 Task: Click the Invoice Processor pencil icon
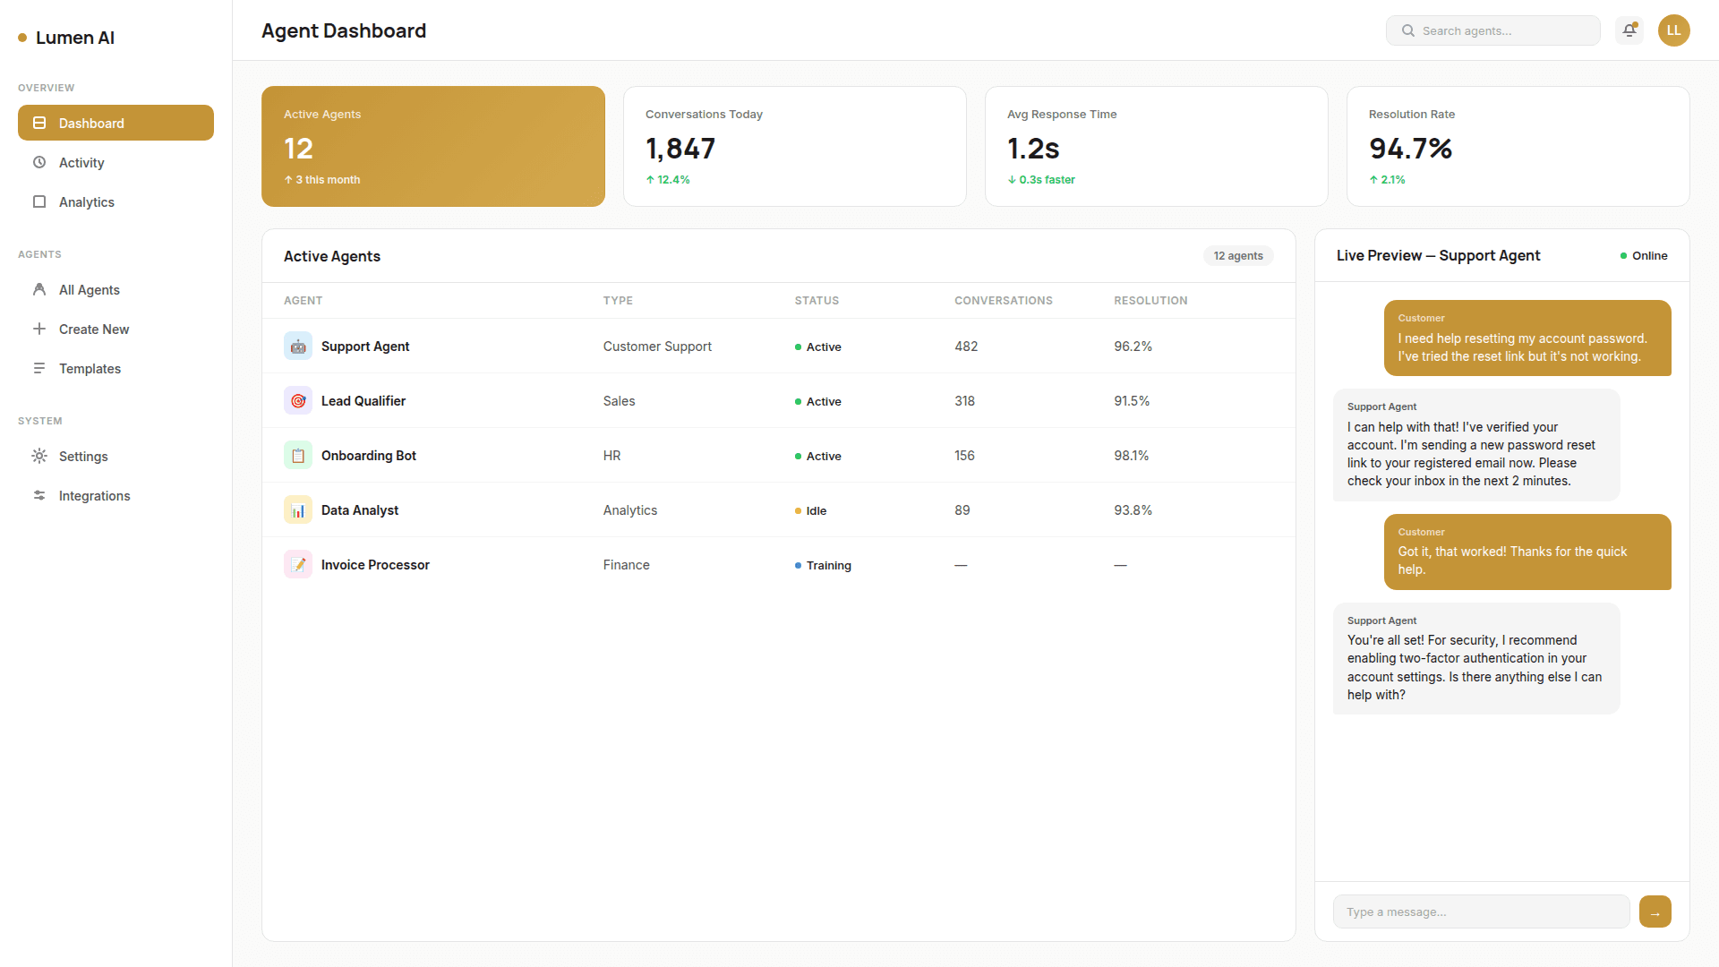pos(297,564)
